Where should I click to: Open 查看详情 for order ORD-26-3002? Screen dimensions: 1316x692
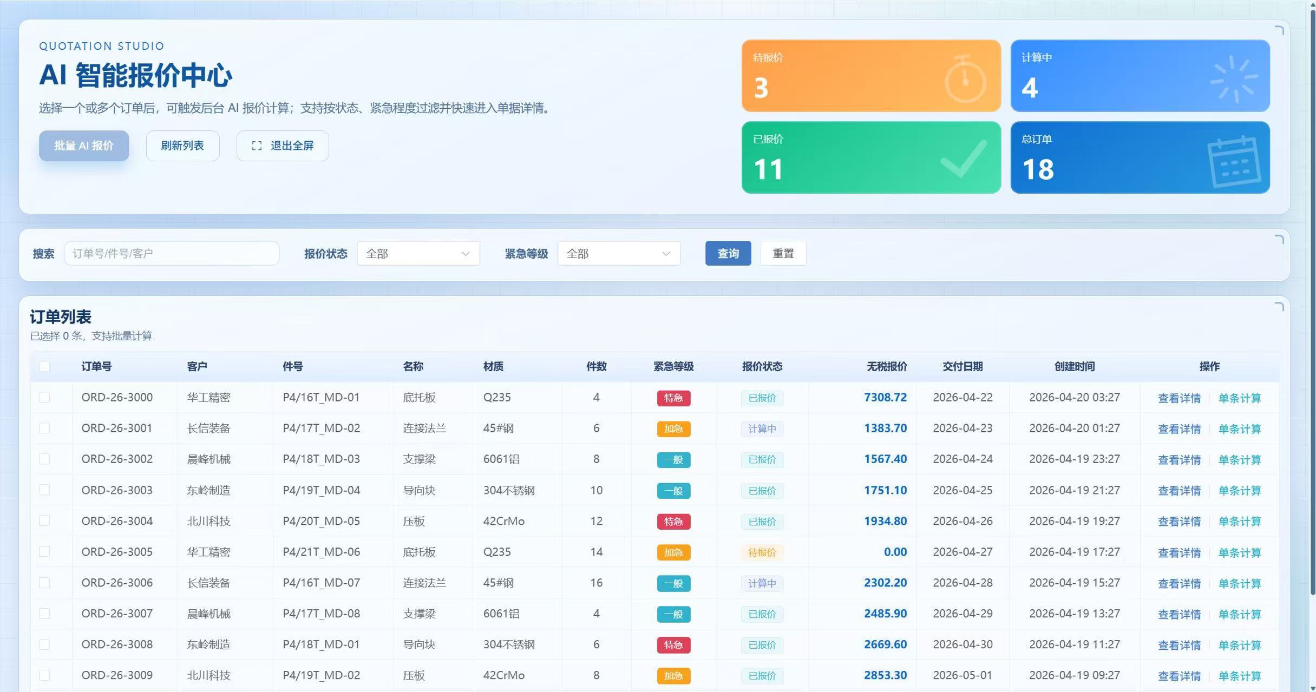click(x=1178, y=460)
